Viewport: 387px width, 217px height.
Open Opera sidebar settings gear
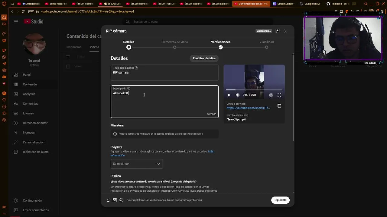(4, 120)
